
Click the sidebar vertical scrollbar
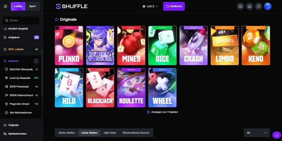(42, 73)
